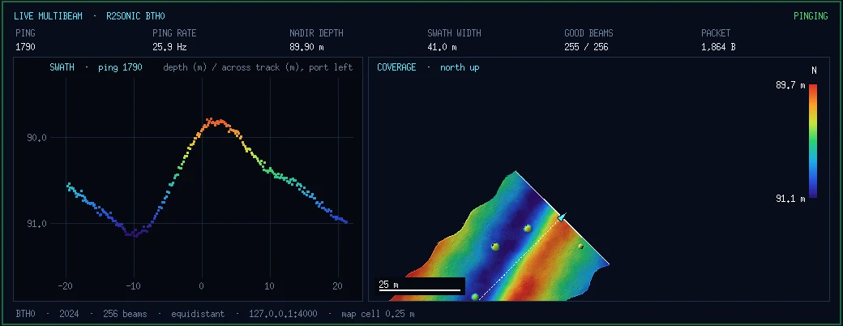This screenshot has height=326, width=843.
Task: Click the 'ping 1790' label in swath panel
Action: click(120, 67)
